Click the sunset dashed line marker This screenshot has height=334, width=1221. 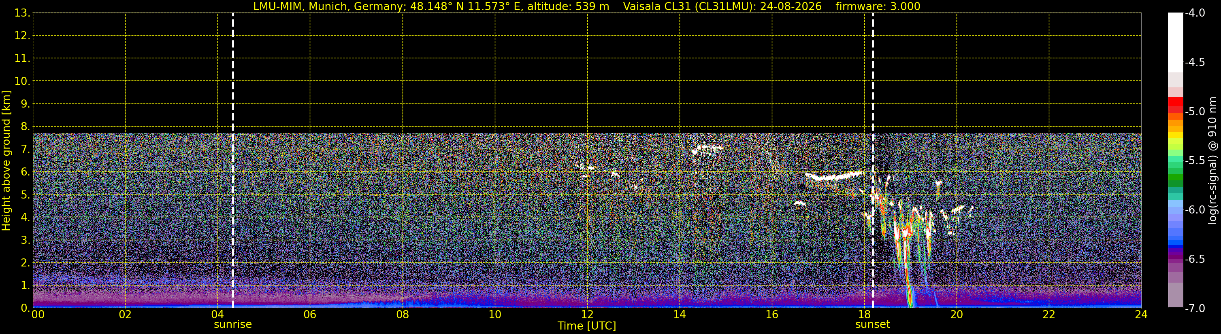tap(873, 161)
